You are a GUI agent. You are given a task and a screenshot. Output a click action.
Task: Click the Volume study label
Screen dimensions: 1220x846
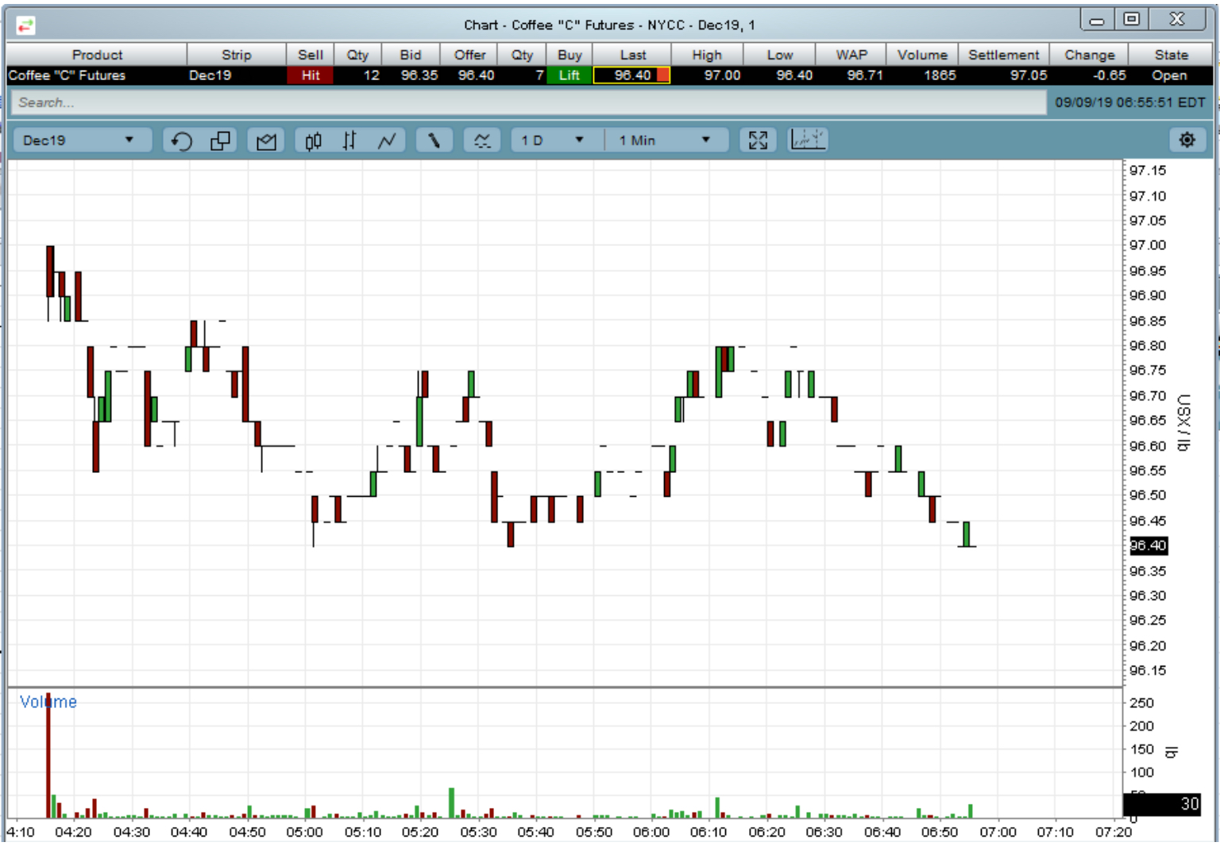[x=48, y=702]
